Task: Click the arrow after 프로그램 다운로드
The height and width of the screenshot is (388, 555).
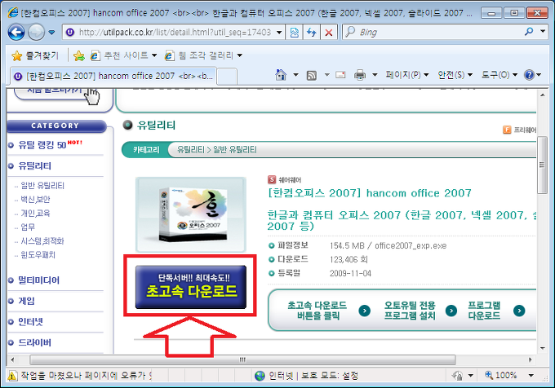Action: tap(519, 311)
